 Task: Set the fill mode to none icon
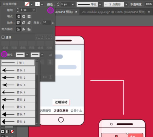(12, 132)
